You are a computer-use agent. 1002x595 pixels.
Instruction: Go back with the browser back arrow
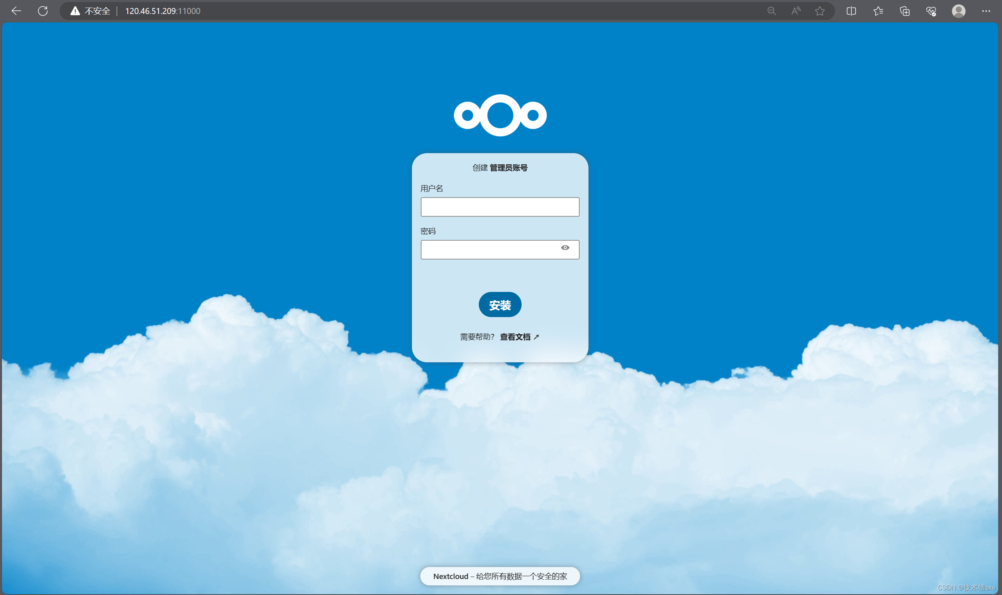point(16,11)
